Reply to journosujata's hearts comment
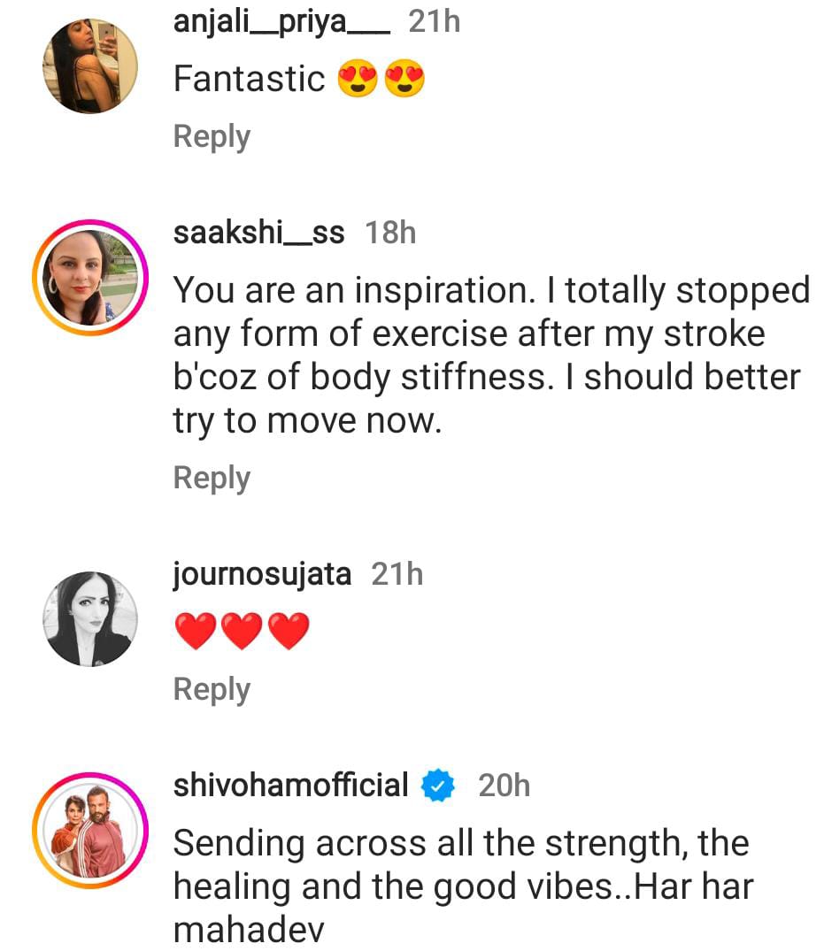The height and width of the screenshot is (951, 824). click(x=212, y=689)
